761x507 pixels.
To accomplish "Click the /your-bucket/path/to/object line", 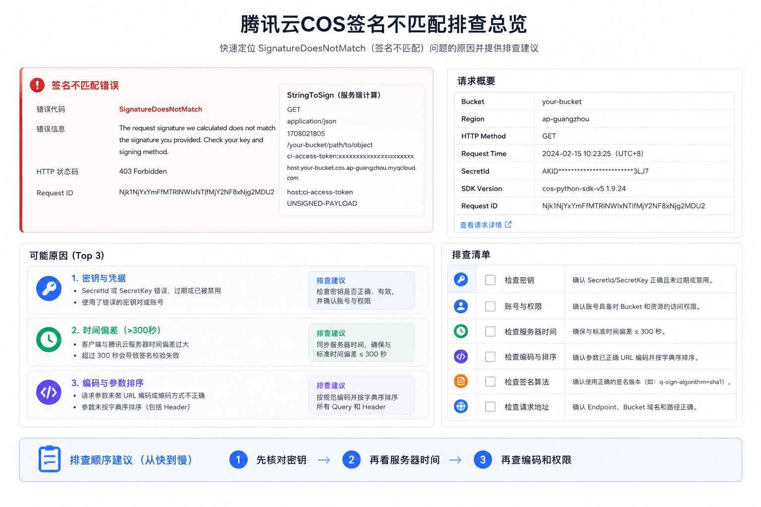I will click(330, 145).
